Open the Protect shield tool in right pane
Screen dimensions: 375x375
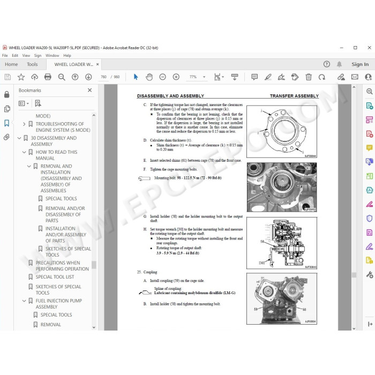tap(369, 219)
